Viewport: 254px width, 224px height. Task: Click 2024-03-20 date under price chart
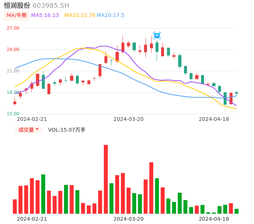coord(128,119)
